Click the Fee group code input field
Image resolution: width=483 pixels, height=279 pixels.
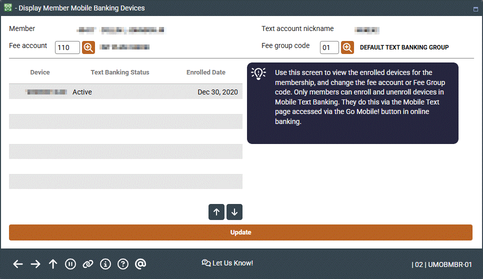point(329,47)
